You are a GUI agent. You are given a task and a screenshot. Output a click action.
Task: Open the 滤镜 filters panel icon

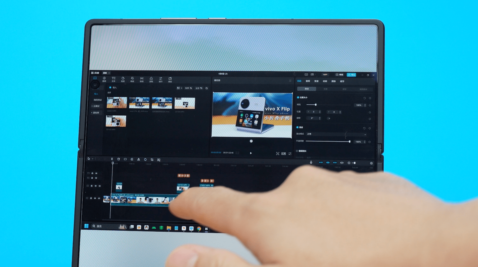pos(151,80)
